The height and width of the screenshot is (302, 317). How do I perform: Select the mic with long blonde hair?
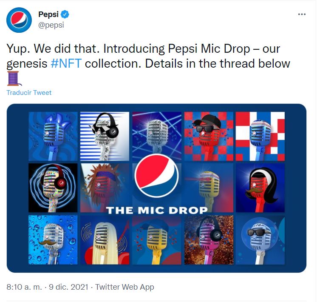point(105,240)
